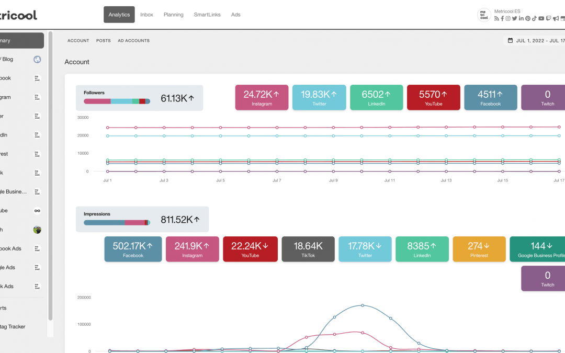
Task: Click the sidebar vertical scrollbar
Action: point(50,176)
